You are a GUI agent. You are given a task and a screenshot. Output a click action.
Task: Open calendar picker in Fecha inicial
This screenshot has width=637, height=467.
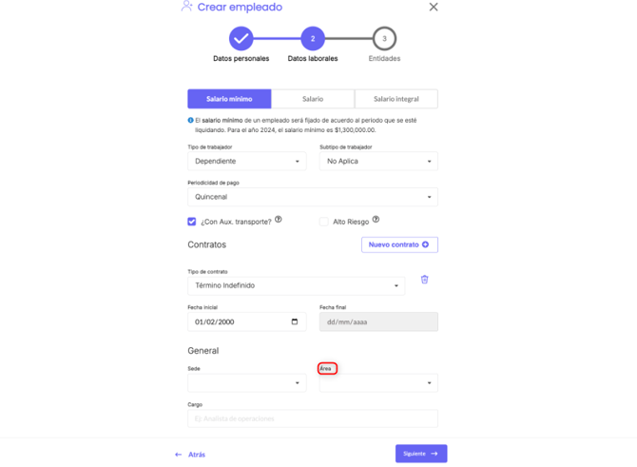click(x=295, y=321)
